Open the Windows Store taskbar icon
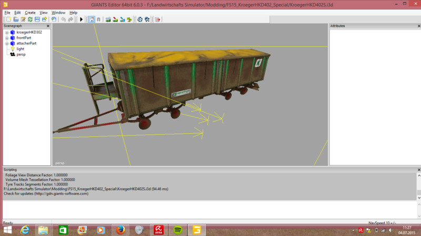 [63, 230]
